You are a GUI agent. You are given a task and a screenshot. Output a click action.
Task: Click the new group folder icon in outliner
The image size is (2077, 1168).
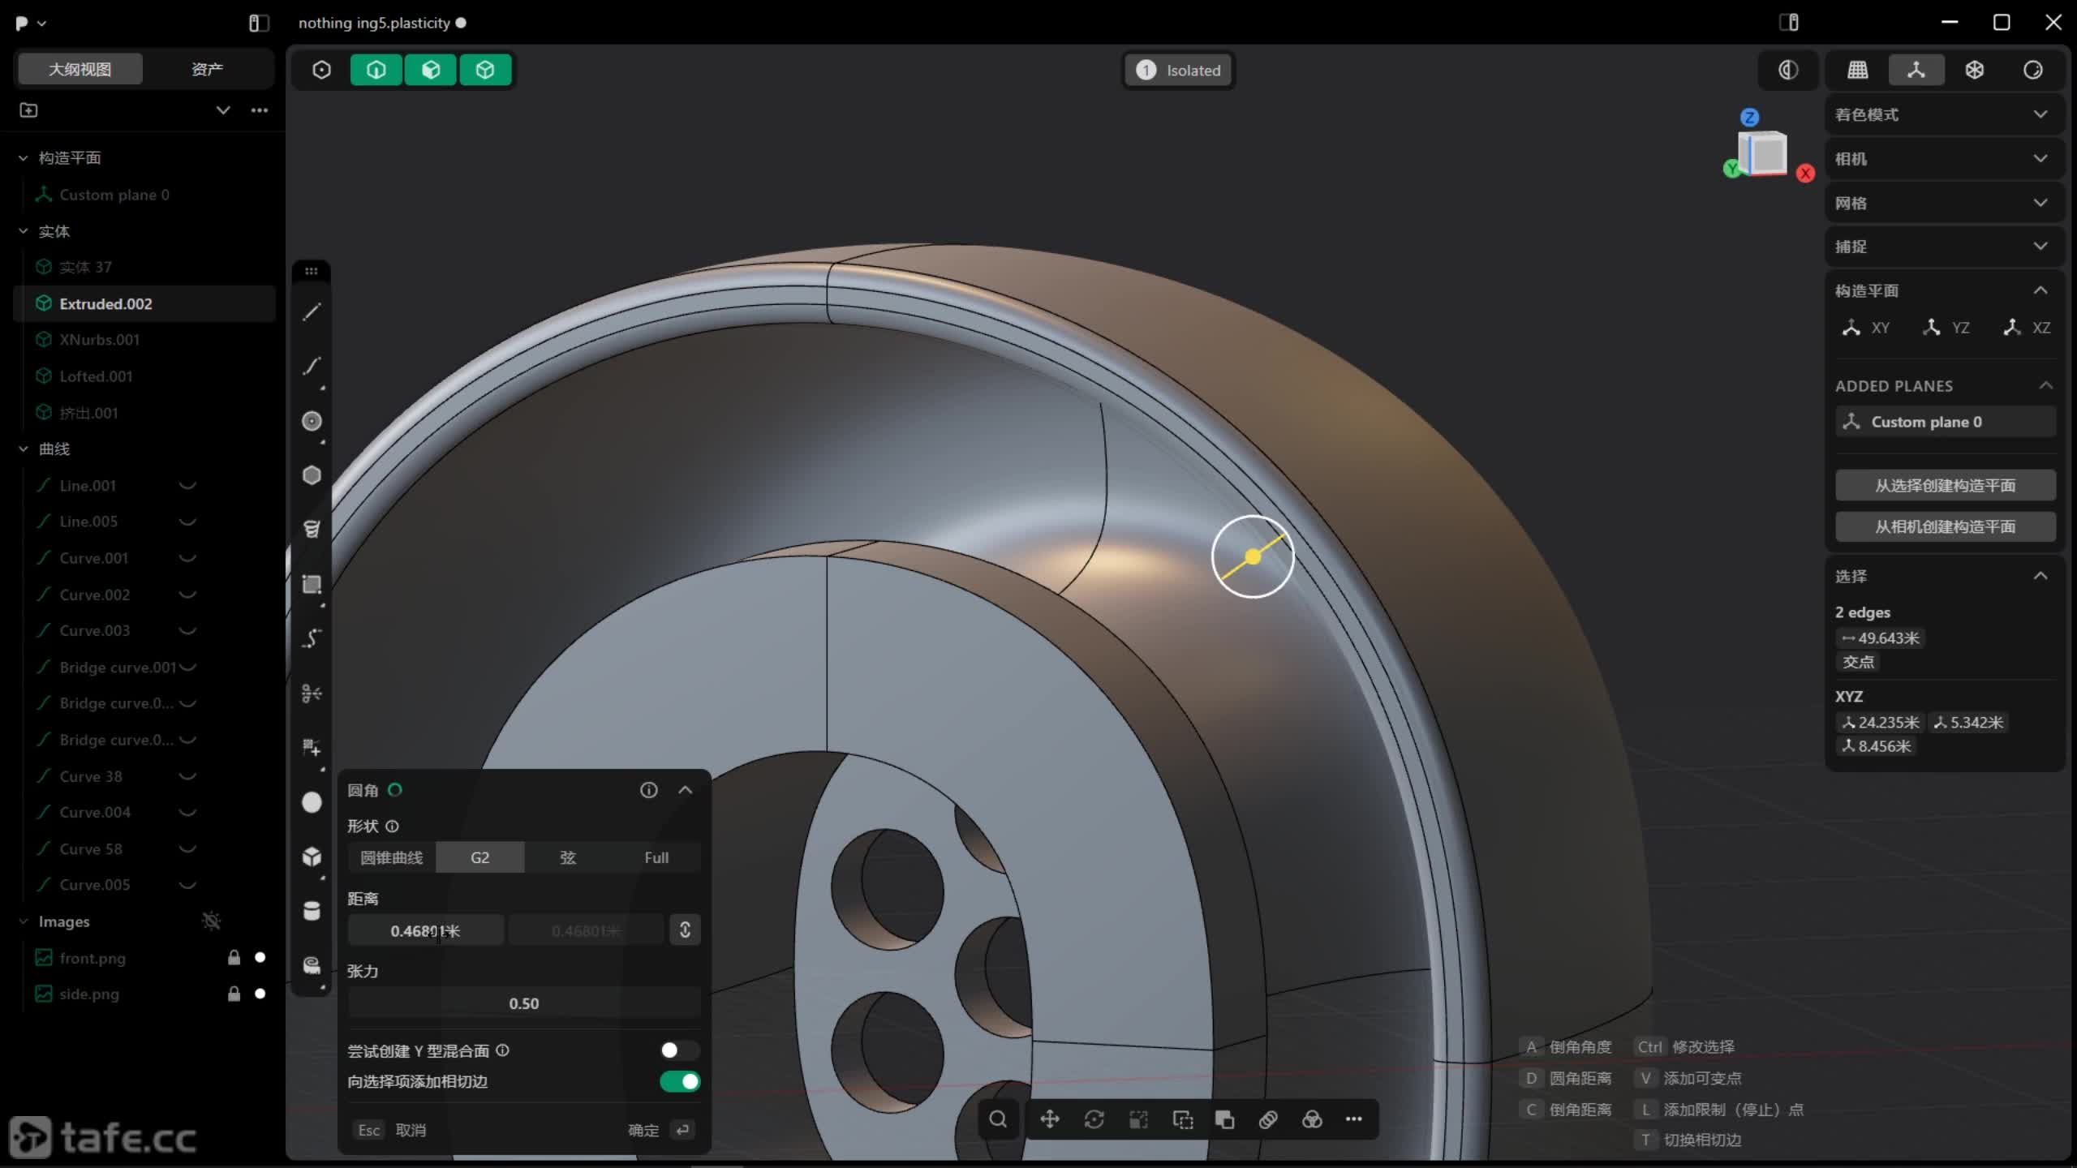(x=29, y=109)
